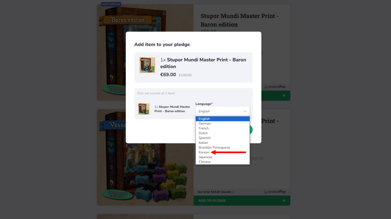Image resolution: width=391 pixels, height=219 pixels.
Task: Click the Add to Pledge button for Vassal edition
Action: [242, 200]
